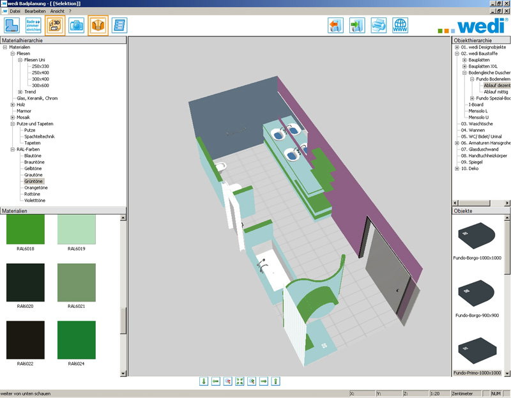This screenshot has width=511, height=398.
Task: Open the WWW globe icon
Action: coord(400,26)
